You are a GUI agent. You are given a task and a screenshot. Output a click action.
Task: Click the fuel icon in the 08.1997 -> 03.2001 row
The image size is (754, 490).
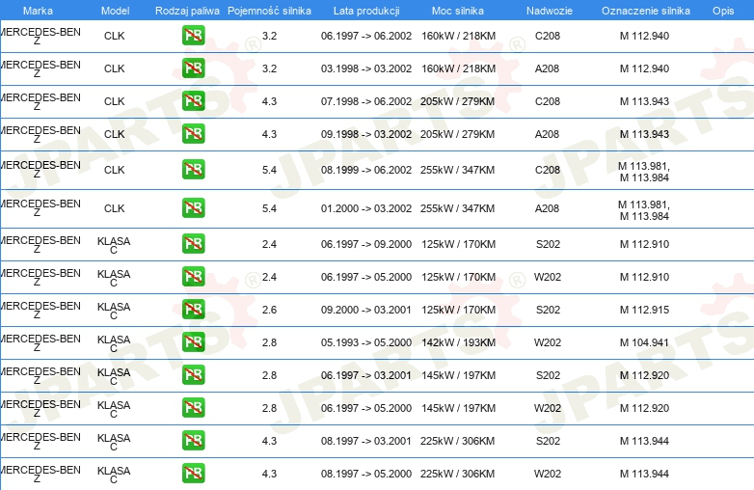tap(193, 441)
